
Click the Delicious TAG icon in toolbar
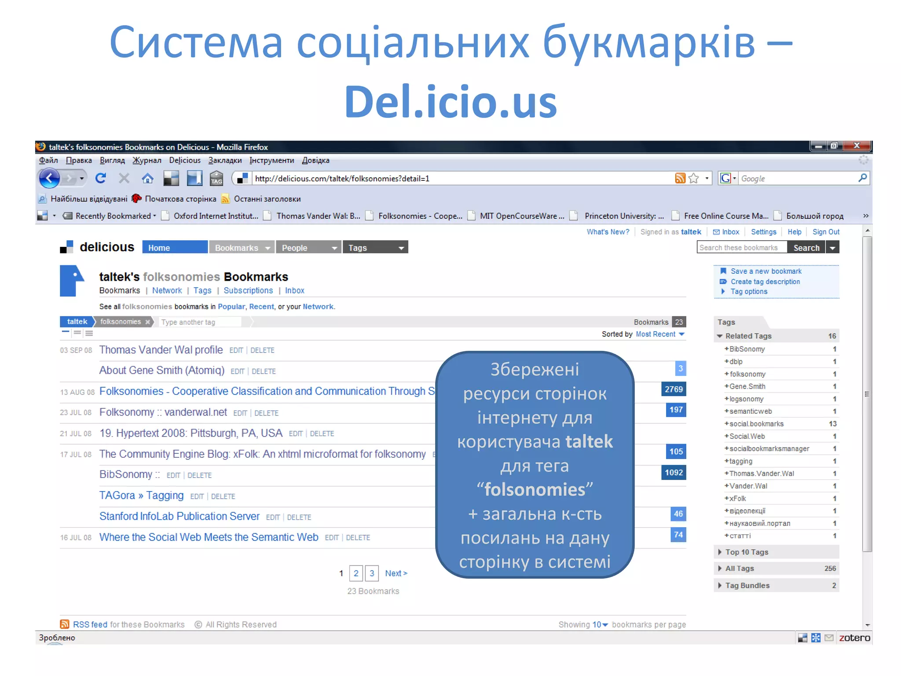(x=216, y=178)
